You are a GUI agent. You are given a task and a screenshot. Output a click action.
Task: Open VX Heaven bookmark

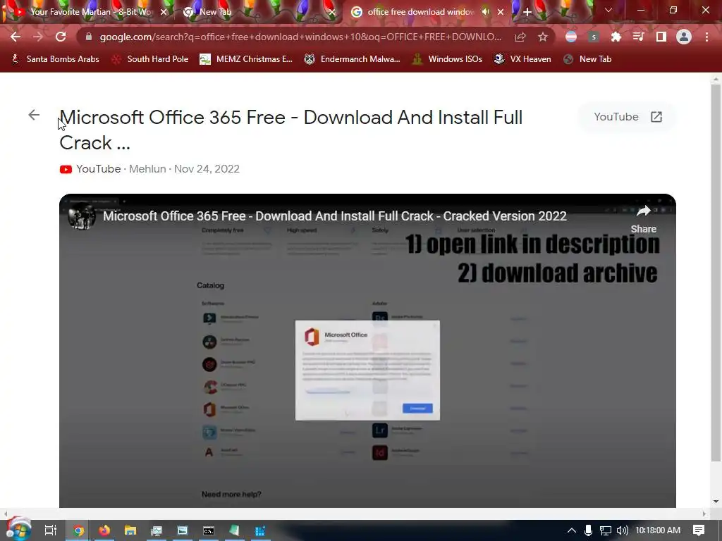(522, 59)
